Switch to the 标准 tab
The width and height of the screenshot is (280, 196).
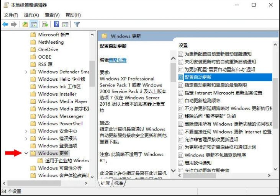pyautogui.click(x=119, y=183)
